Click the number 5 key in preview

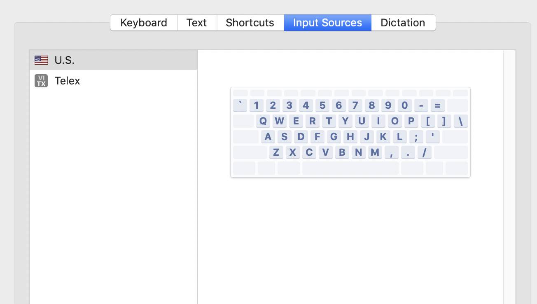(x=322, y=105)
